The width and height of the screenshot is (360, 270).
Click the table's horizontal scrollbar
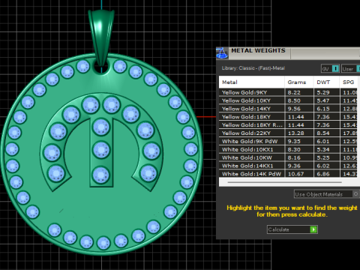[284, 182]
